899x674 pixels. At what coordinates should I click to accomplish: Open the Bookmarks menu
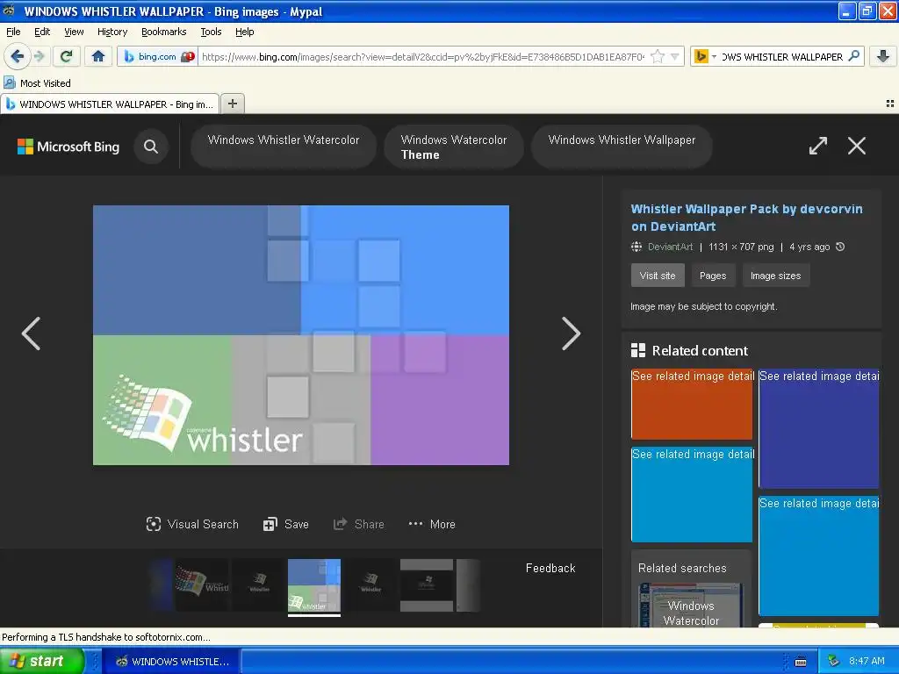pos(164,32)
